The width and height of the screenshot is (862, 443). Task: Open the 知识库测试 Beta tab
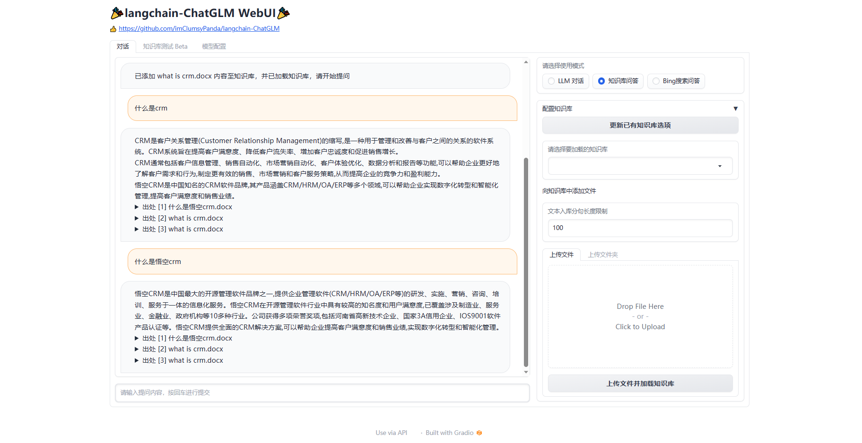[x=165, y=46]
